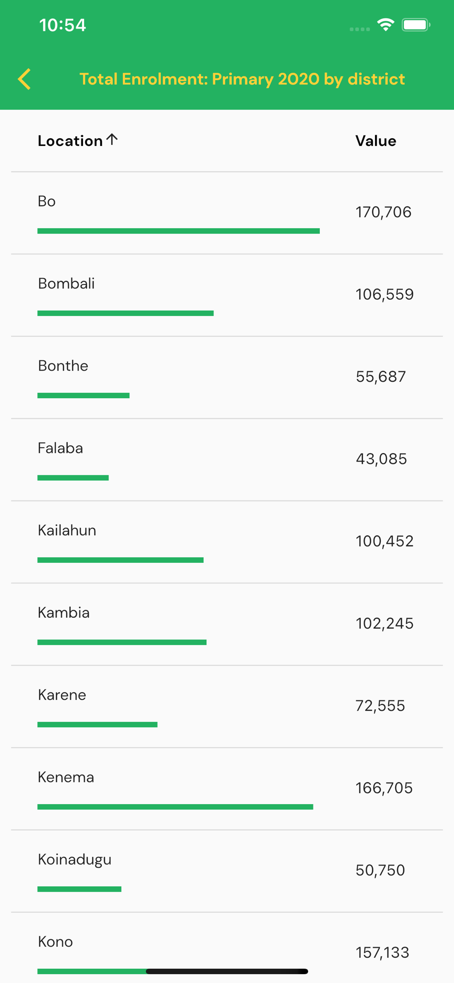Screen dimensions: 454x983
Task: Select Kambia in the list
Action: (x=64, y=612)
